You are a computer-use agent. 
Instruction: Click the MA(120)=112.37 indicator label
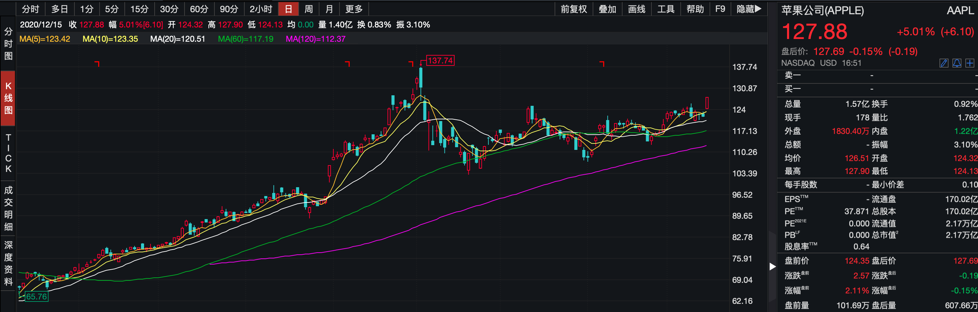(315, 39)
